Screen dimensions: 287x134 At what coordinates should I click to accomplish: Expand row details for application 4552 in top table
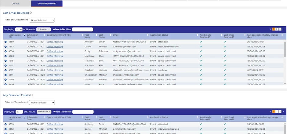pyautogui.click(x=5, y=47)
